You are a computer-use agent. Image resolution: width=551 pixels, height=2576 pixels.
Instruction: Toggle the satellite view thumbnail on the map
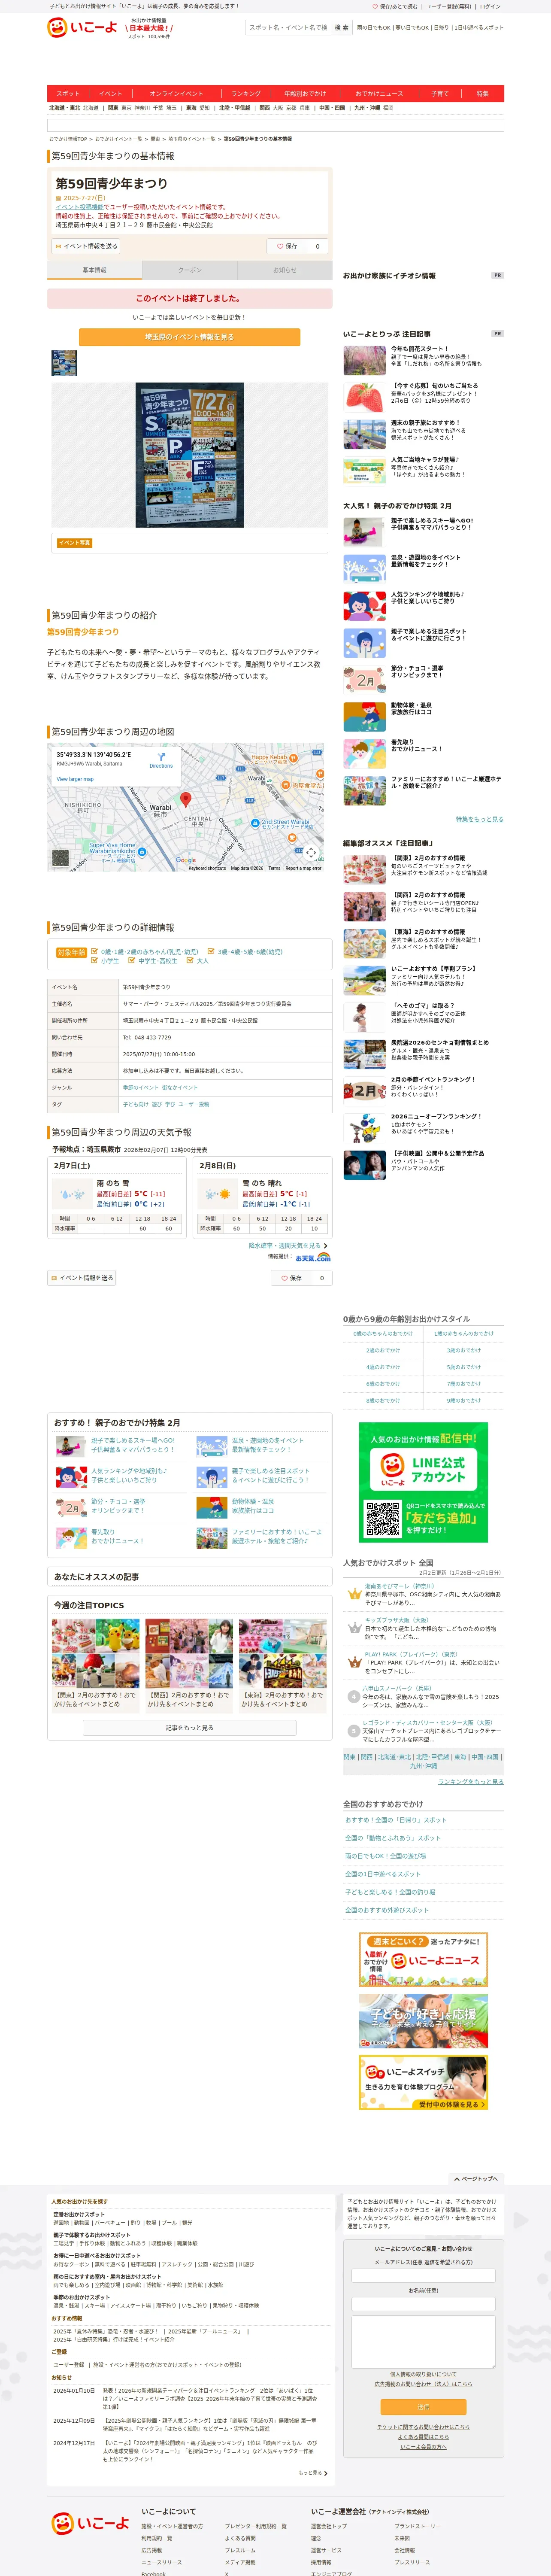(x=60, y=858)
